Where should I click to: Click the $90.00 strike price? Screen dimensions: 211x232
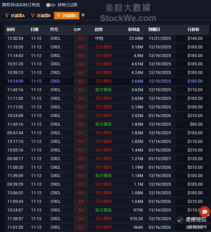coord(196,124)
